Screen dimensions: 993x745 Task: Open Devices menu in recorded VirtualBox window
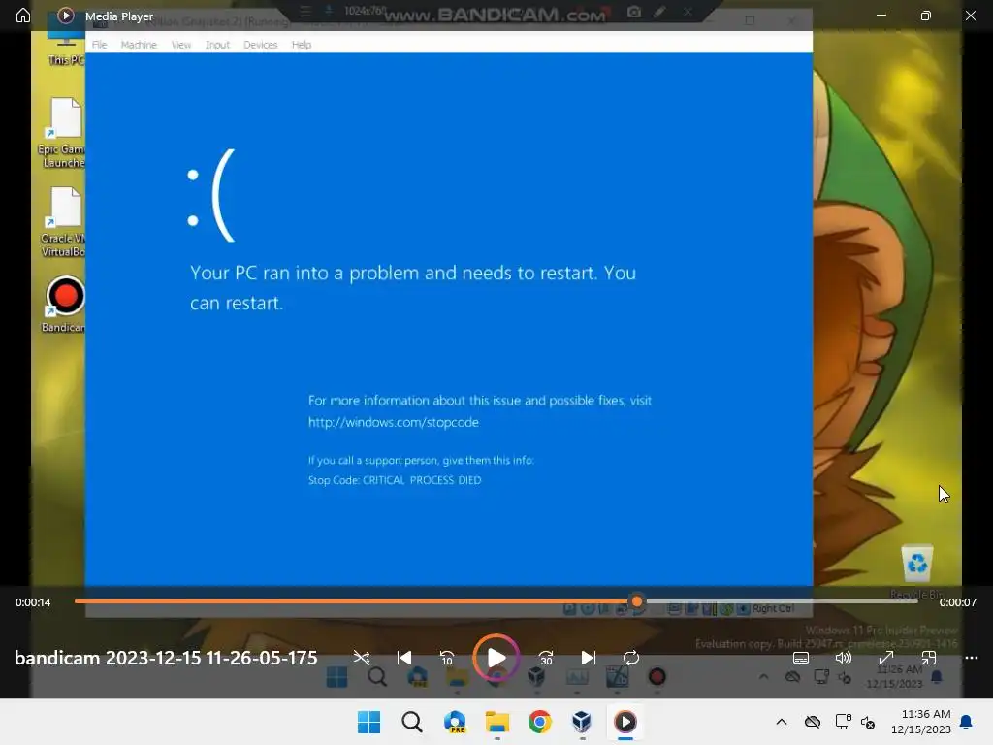pos(260,45)
